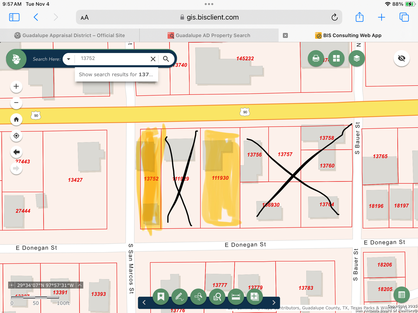This screenshot has width=418, height=313.
Task: Open the attribute table list button
Action: click(401, 295)
